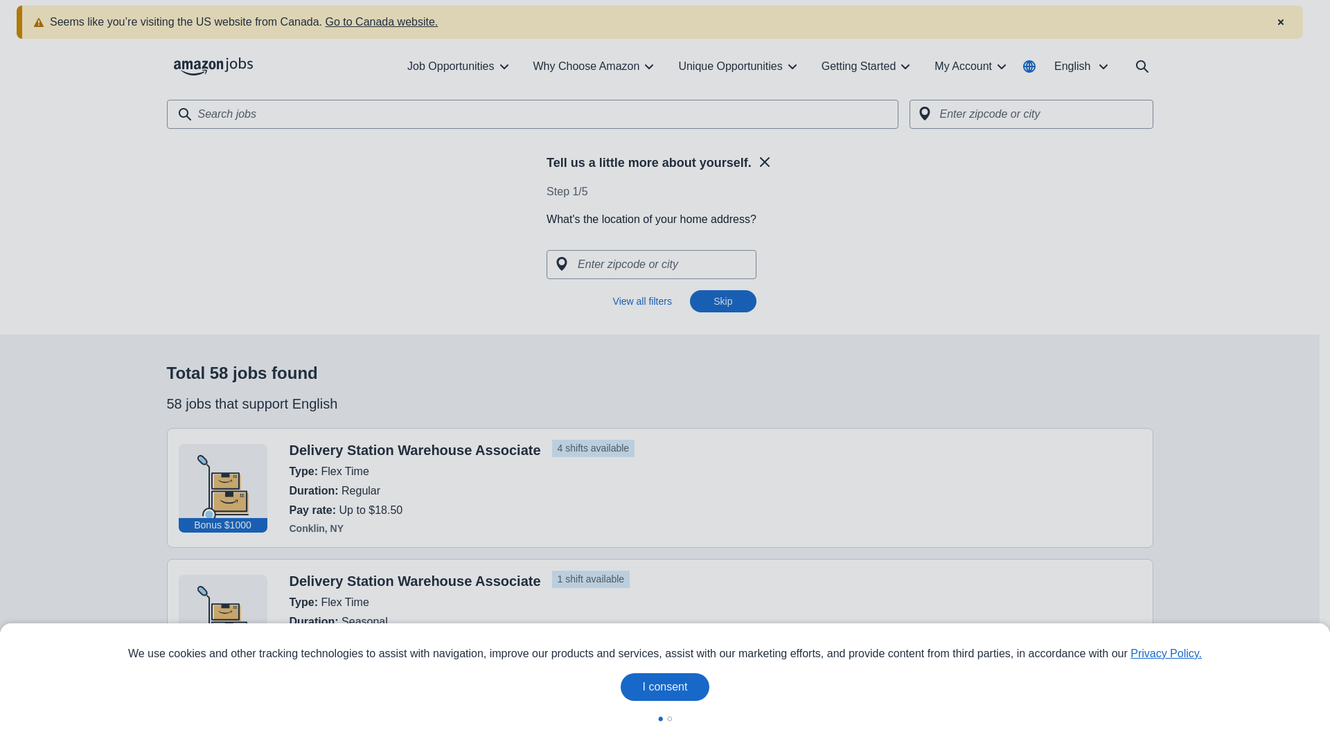This screenshot has width=1330, height=748.
Task: Expand the Getting Started menu
Action: pyautogui.click(x=866, y=66)
